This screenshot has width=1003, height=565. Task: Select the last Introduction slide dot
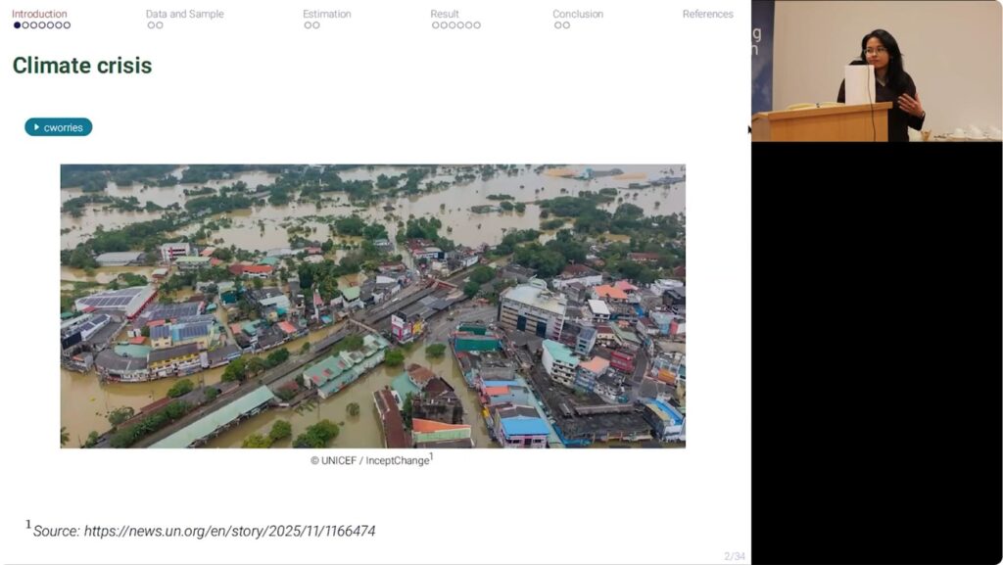tap(67, 25)
